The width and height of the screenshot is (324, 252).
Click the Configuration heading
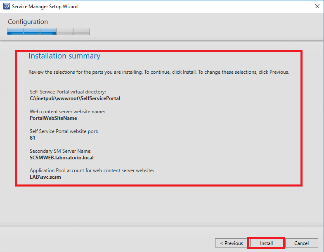[x=28, y=22]
